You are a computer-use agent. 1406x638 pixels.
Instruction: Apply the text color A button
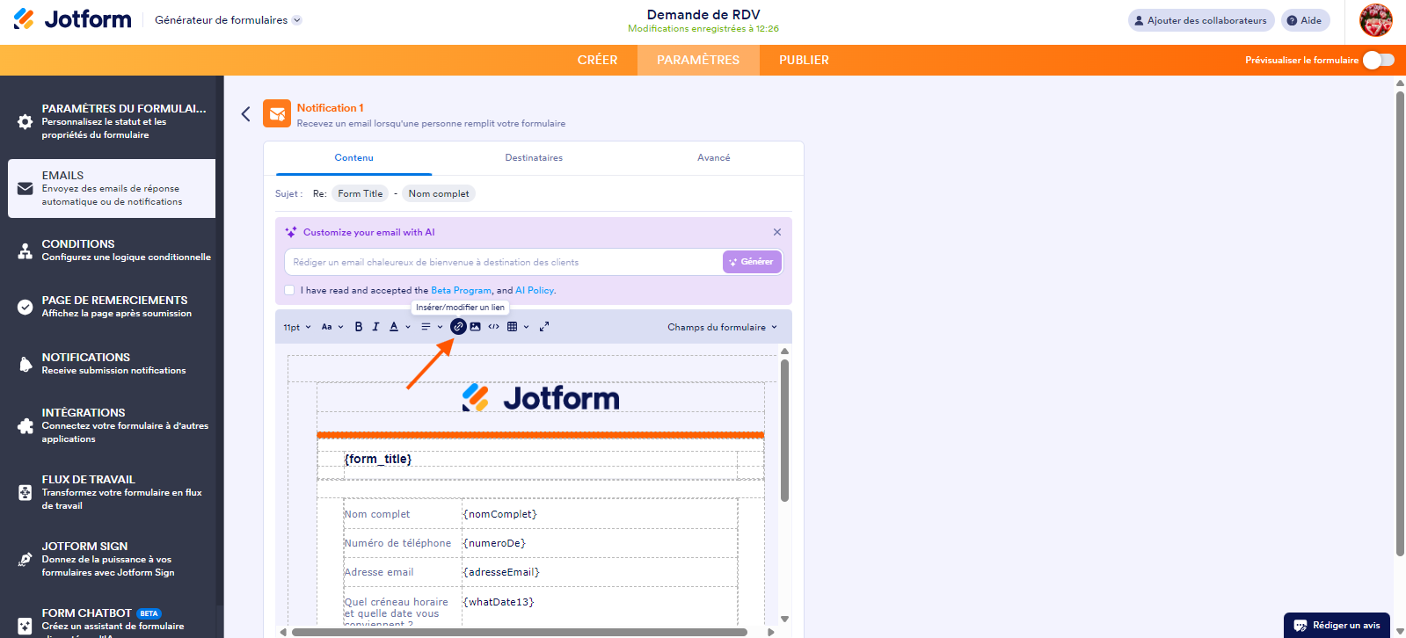tap(394, 327)
